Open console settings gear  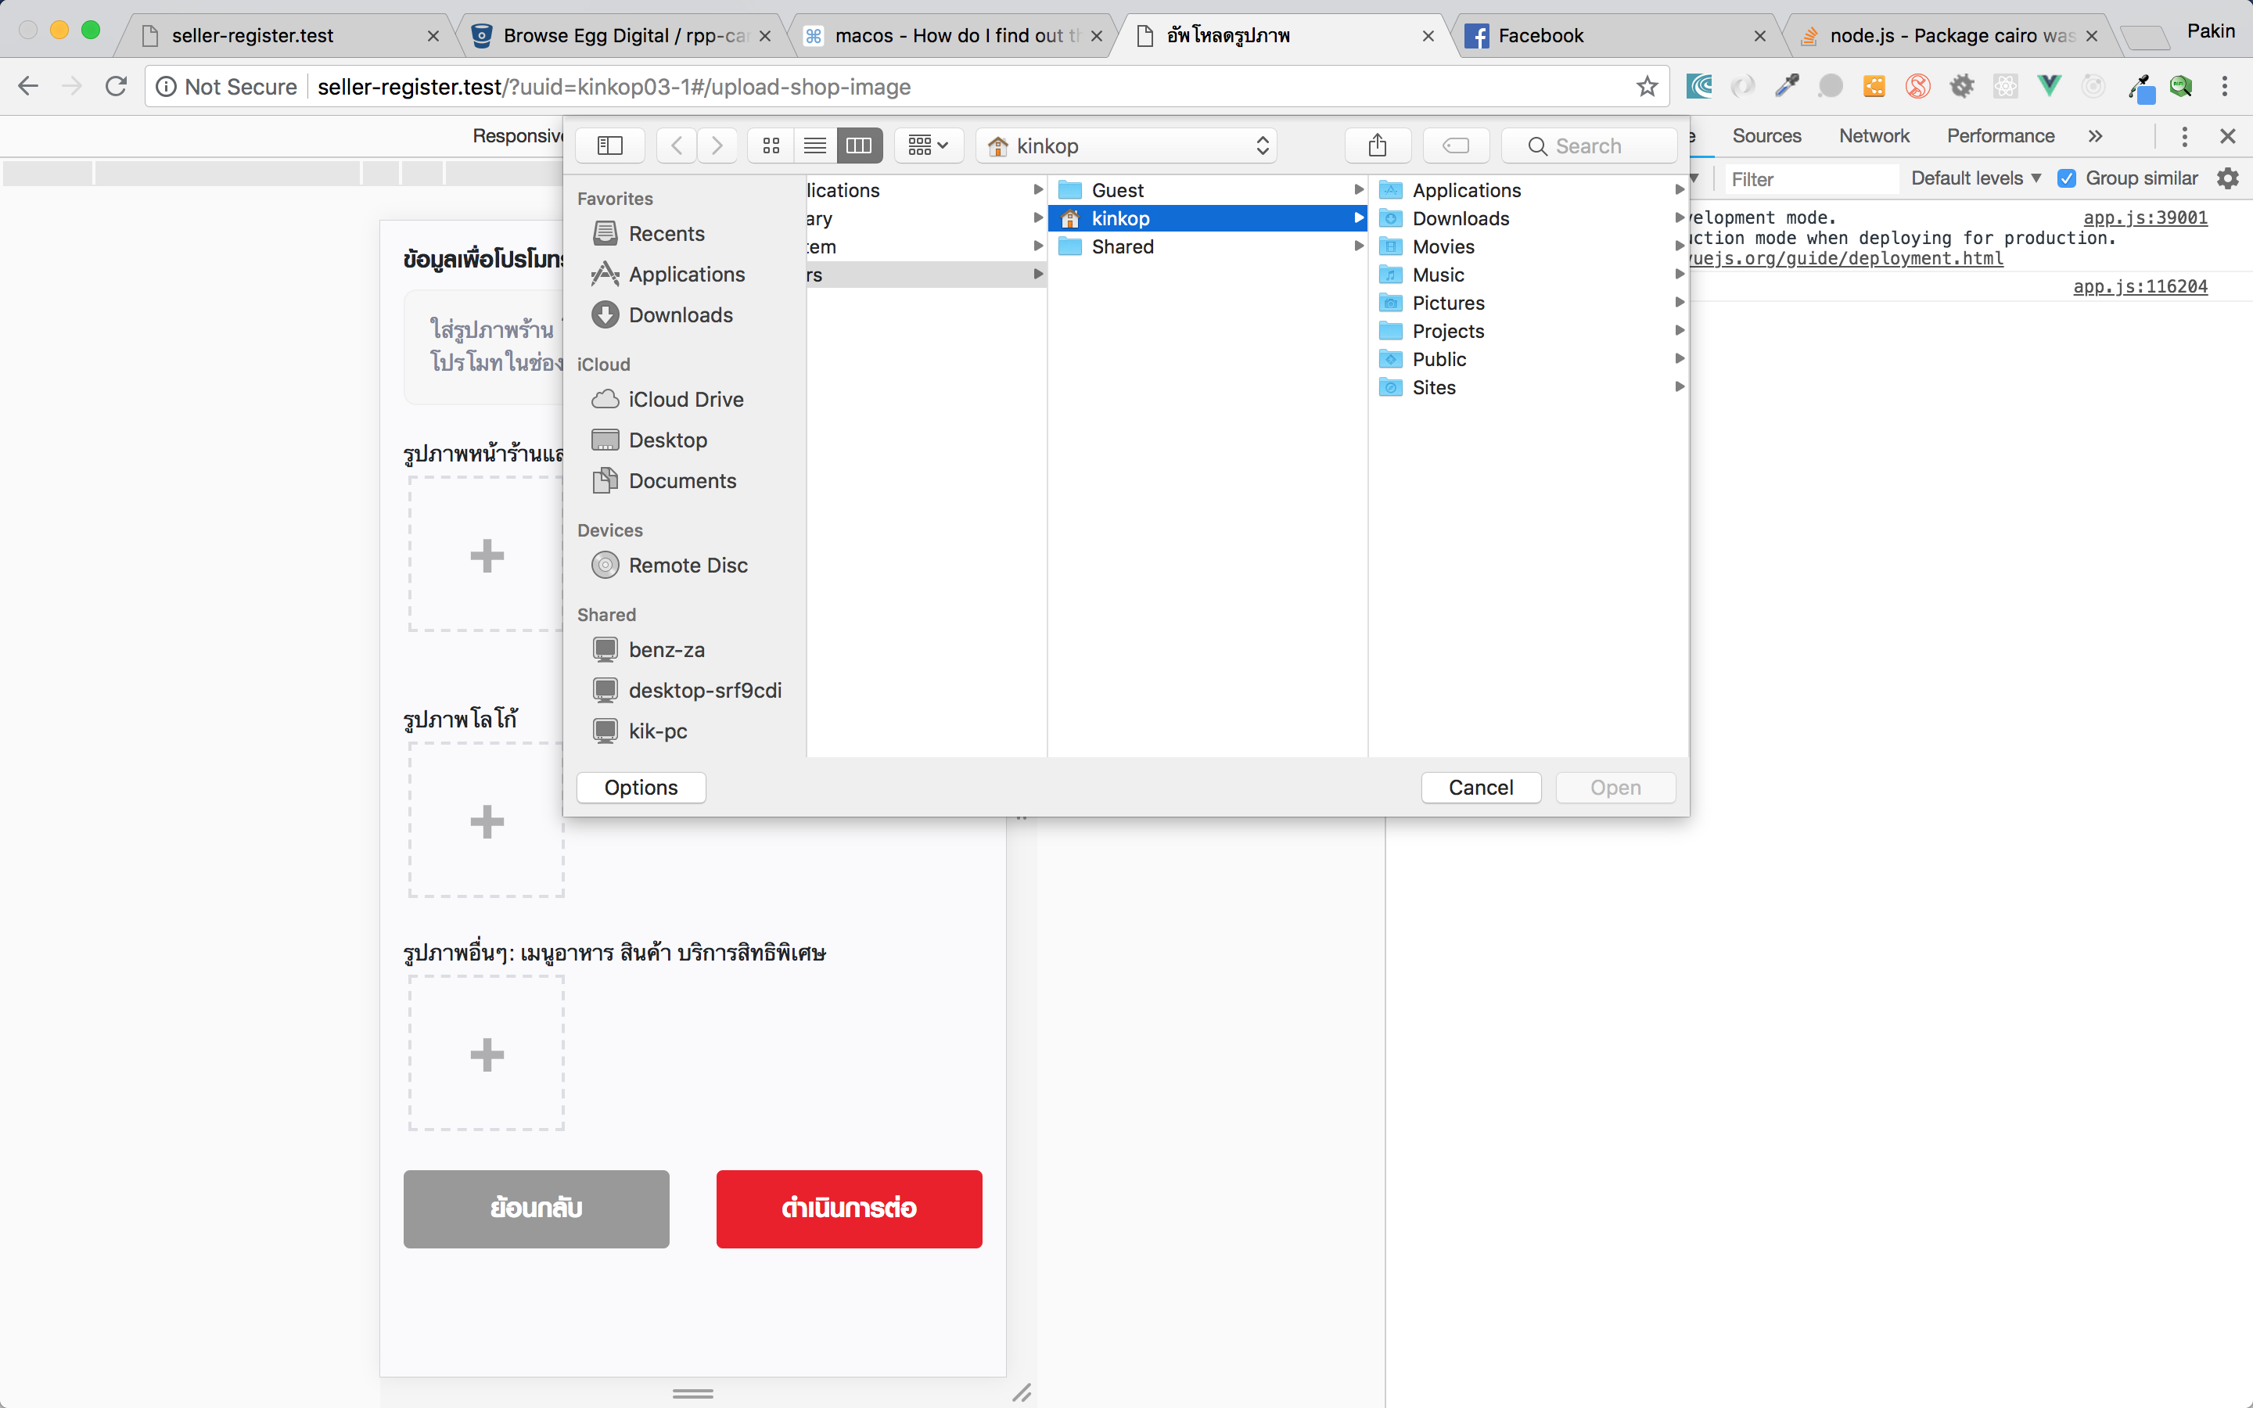coord(2228,178)
